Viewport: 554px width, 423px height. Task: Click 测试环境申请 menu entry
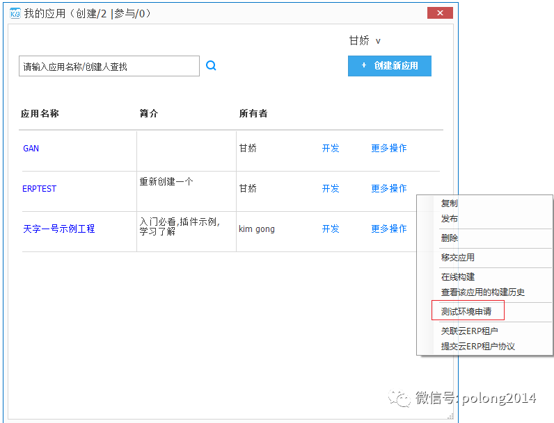466,312
